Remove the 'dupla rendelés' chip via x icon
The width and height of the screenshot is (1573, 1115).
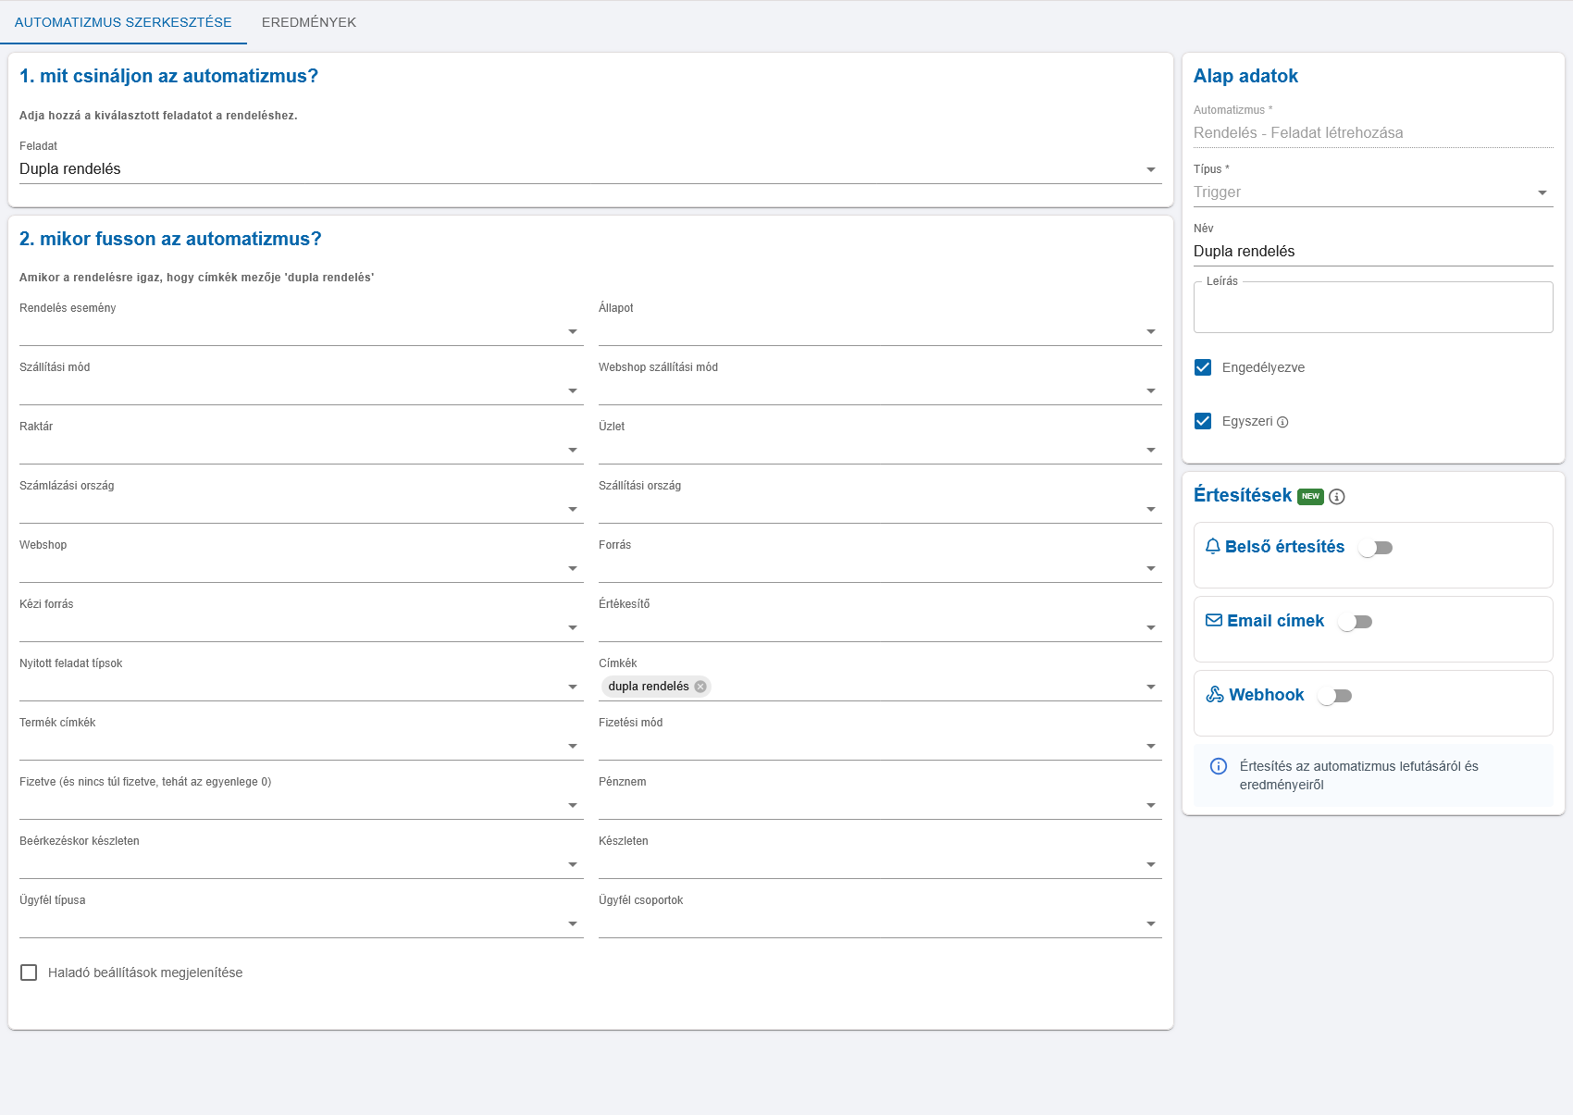pyautogui.click(x=700, y=687)
